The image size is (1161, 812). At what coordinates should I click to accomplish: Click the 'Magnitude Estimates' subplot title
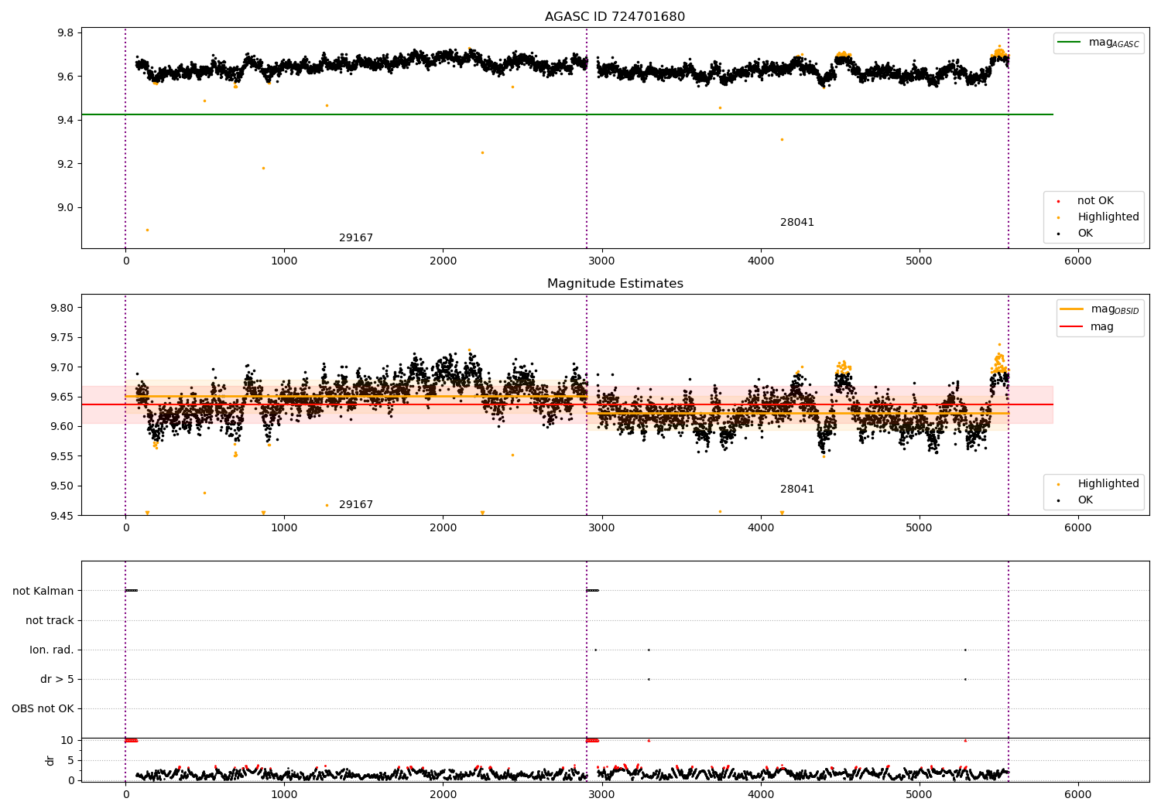tap(615, 284)
